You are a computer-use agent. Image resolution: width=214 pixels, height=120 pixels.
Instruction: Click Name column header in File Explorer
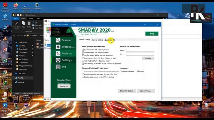pos(38,40)
